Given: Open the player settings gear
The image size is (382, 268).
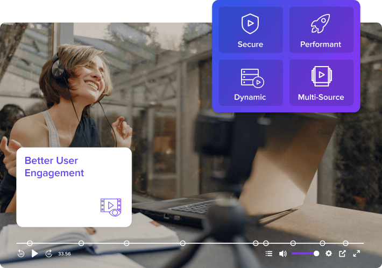Looking at the screenshot, I should point(329,253).
